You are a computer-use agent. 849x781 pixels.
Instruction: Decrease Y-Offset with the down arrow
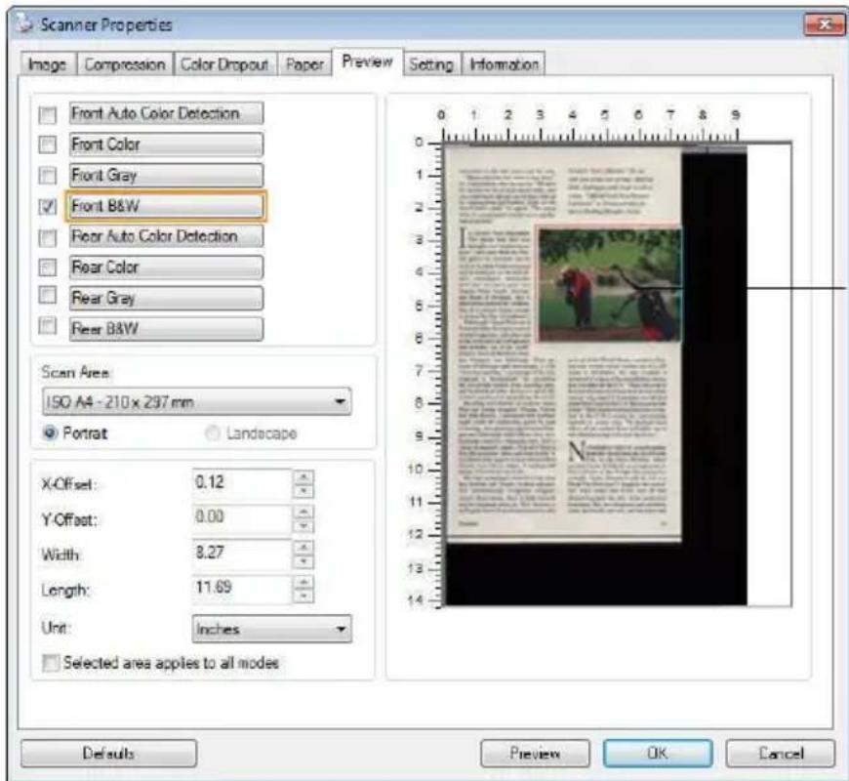pos(303,525)
